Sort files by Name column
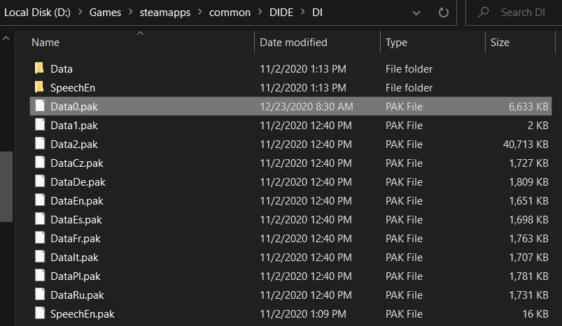 pyautogui.click(x=45, y=43)
